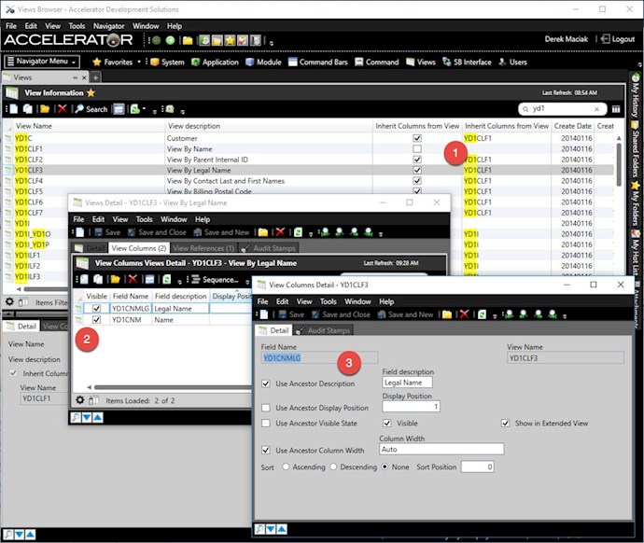Toggle Show in Extended View checkbox
The image size is (644, 543).
coord(506,424)
